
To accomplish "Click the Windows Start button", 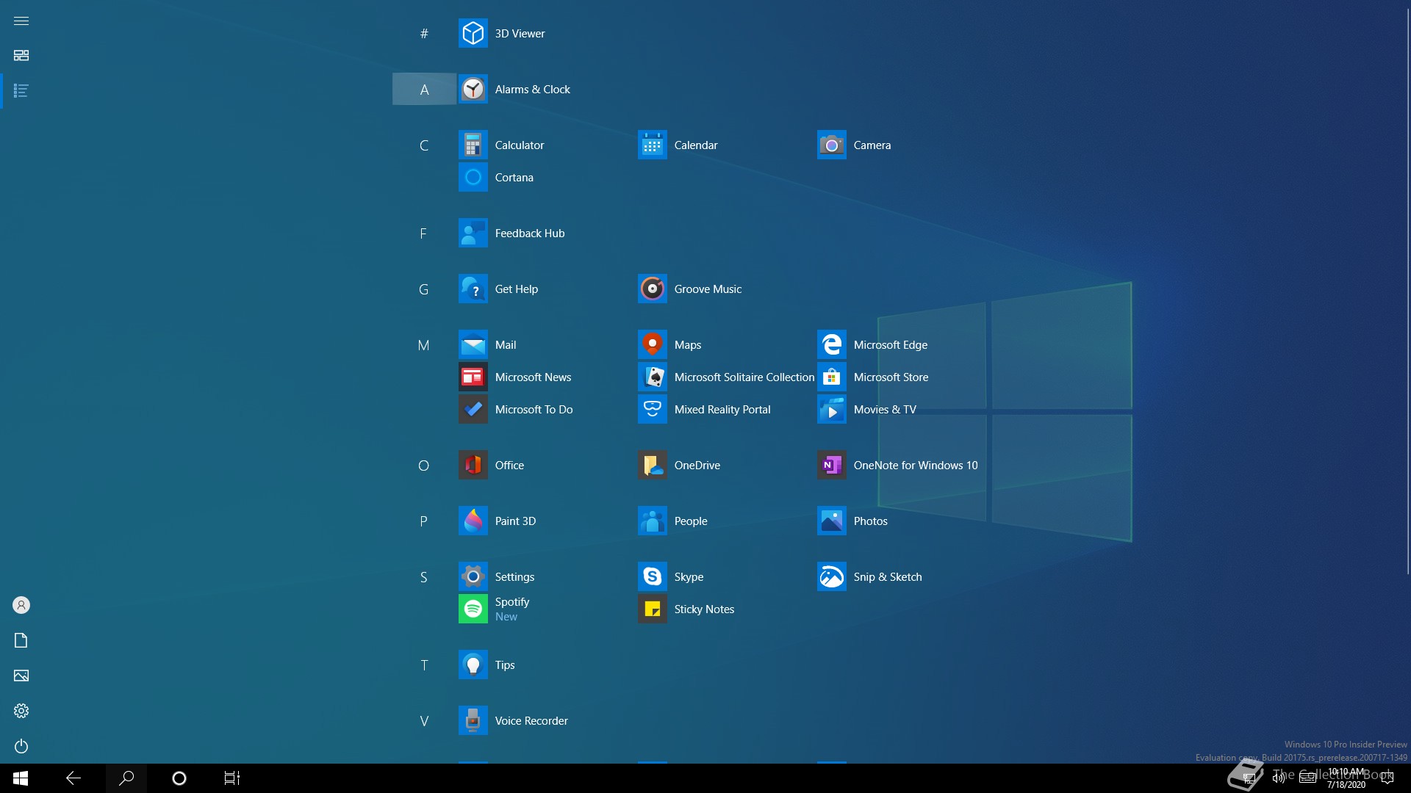I will pos(21,778).
